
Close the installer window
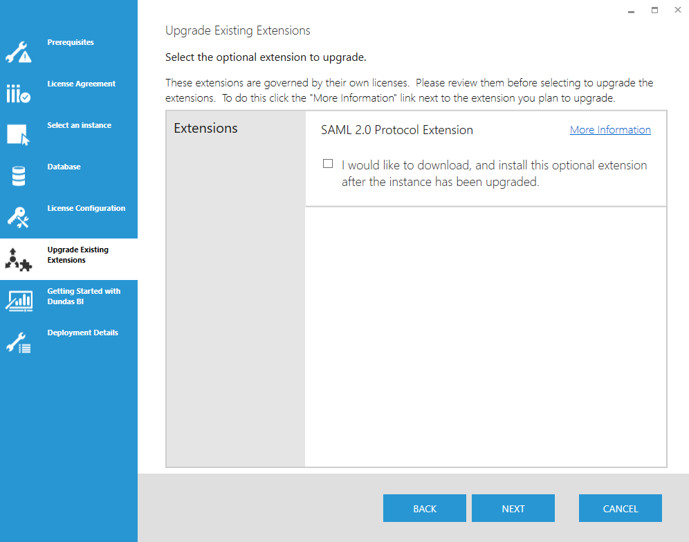(677, 10)
